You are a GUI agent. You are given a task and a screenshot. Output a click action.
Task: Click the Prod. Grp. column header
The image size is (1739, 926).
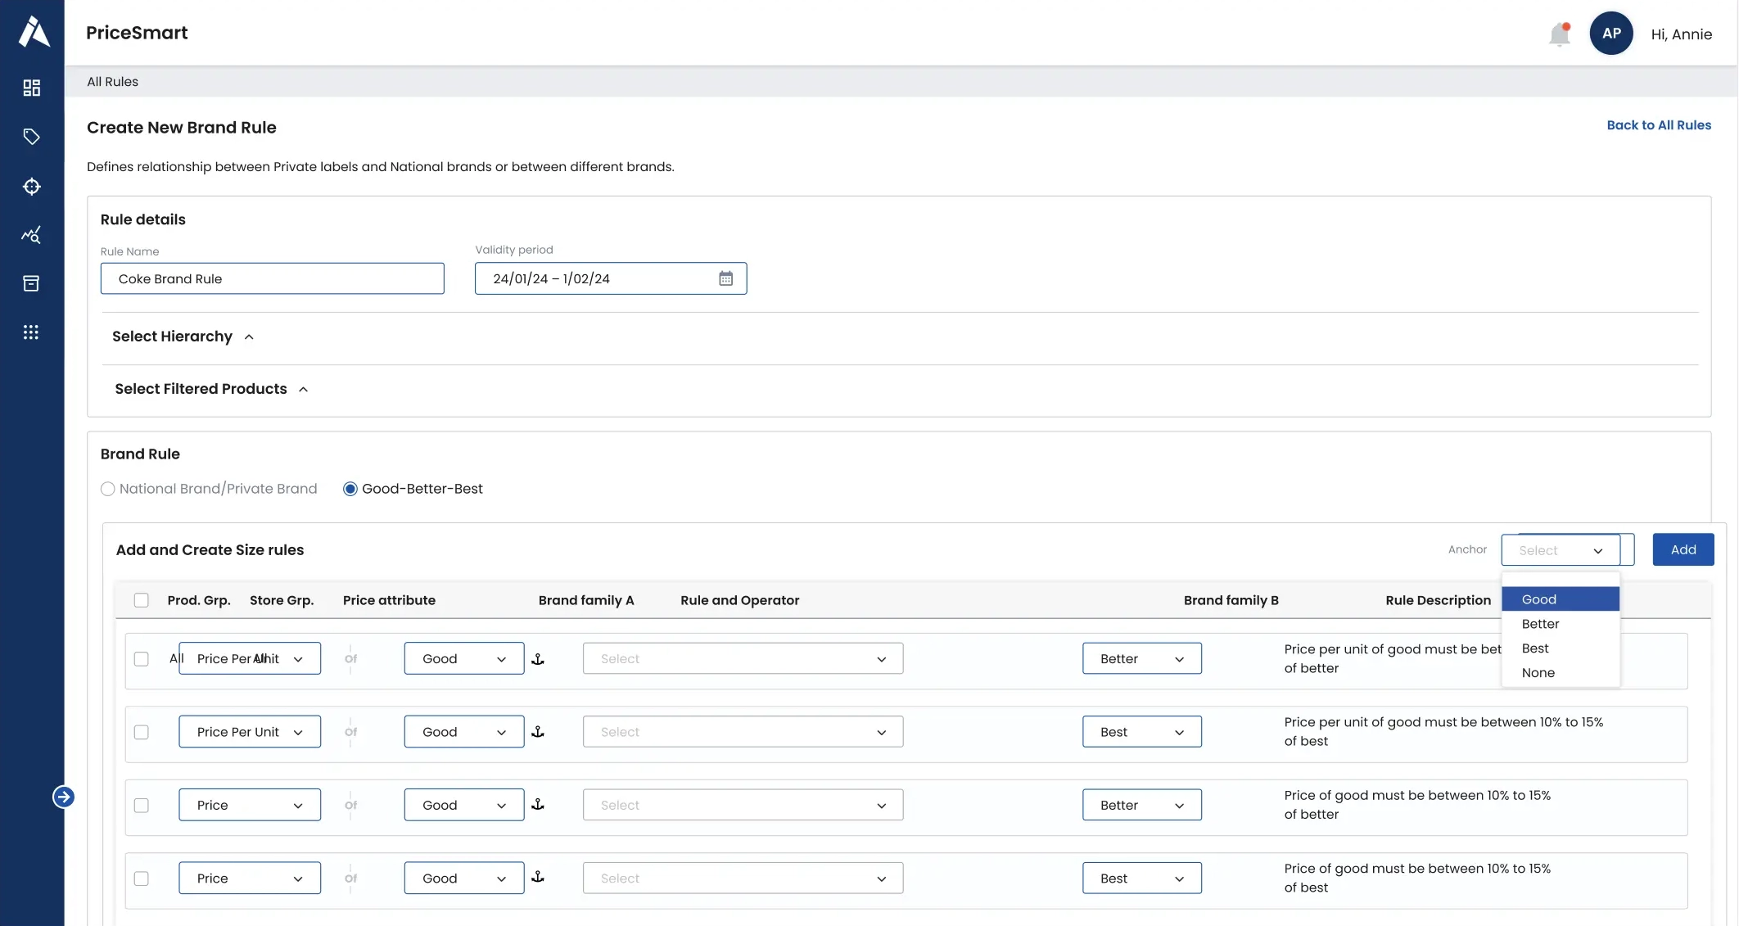(x=199, y=600)
